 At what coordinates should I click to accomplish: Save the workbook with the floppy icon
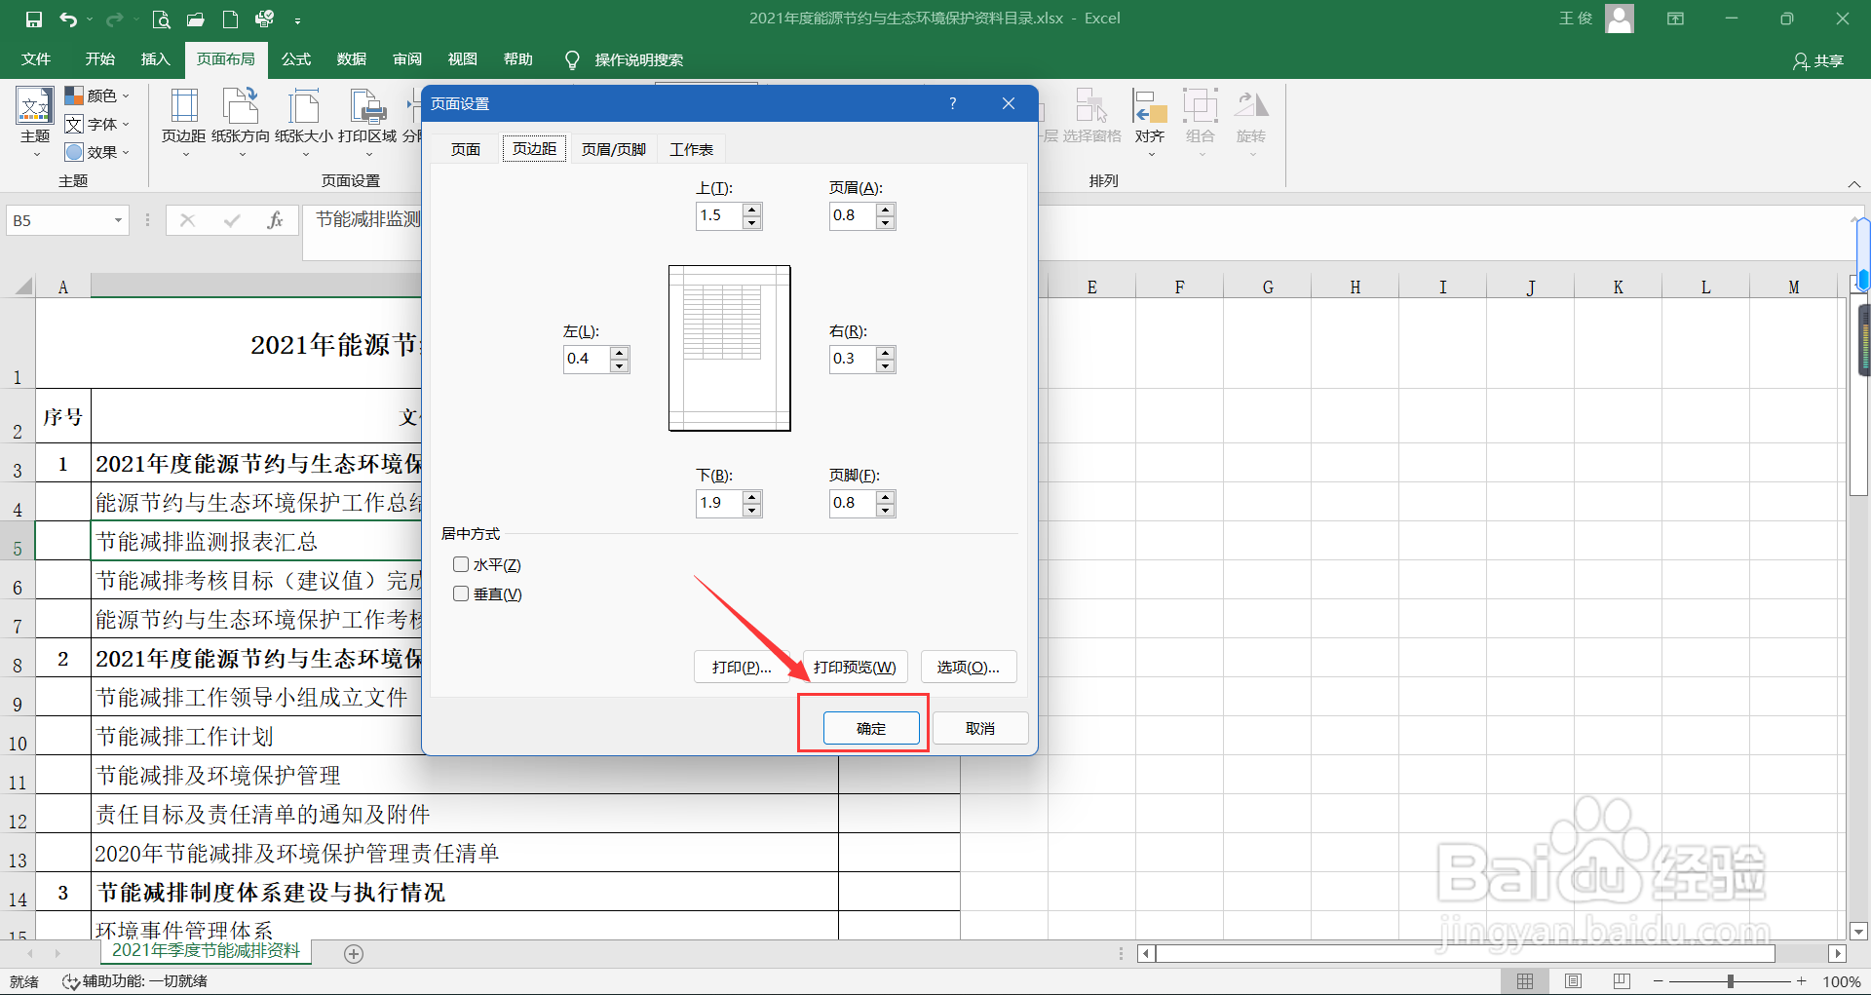[x=34, y=19]
